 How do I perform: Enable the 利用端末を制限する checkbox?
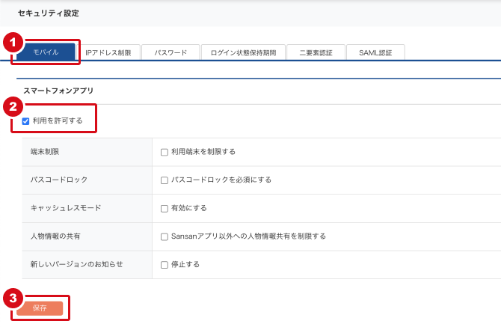165,152
